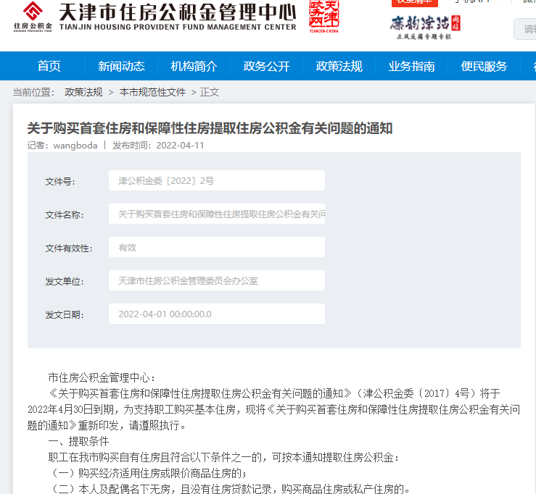The image size is (536, 494).
Task: Click the 正文 breadcrumb text
Action: [x=210, y=92]
